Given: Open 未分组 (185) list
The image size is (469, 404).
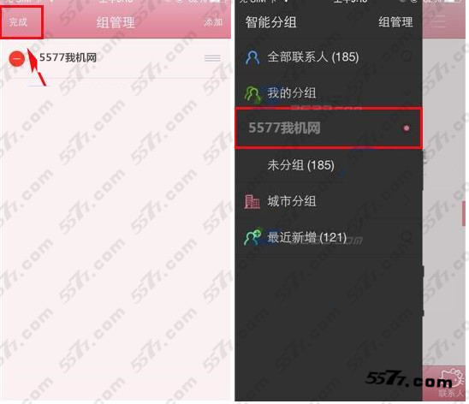Looking at the screenshot, I should [329, 165].
